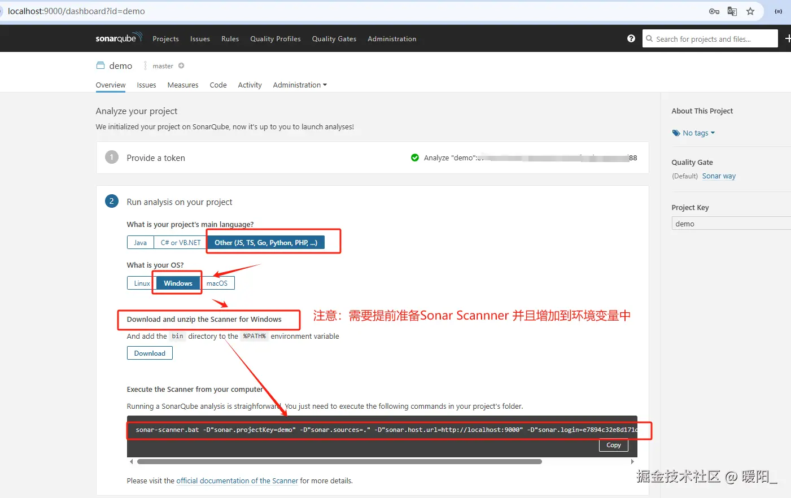Bookmark this page with the star icon
The image size is (791, 498).
(x=750, y=11)
